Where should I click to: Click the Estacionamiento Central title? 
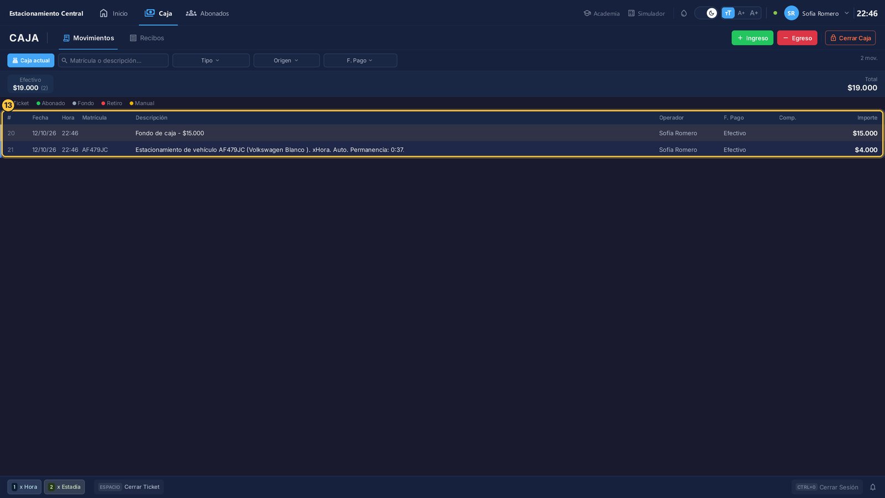[46, 13]
